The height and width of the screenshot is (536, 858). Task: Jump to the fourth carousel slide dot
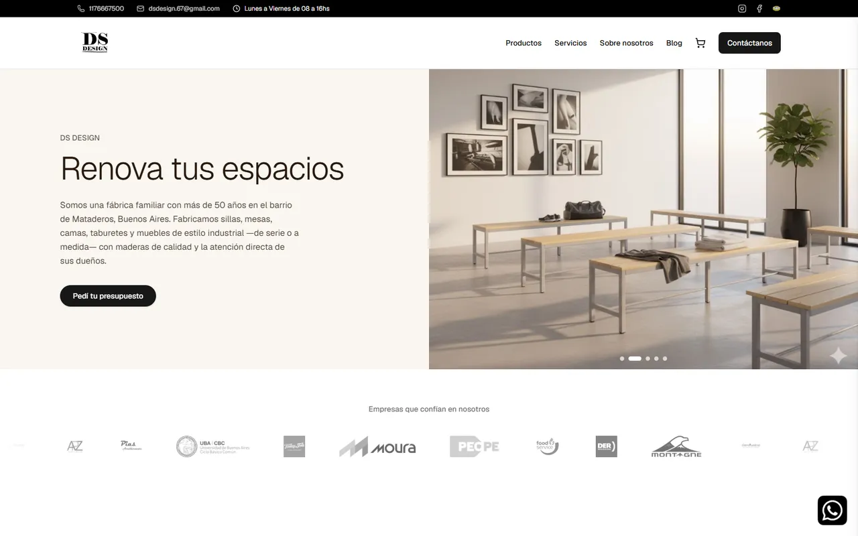click(656, 358)
